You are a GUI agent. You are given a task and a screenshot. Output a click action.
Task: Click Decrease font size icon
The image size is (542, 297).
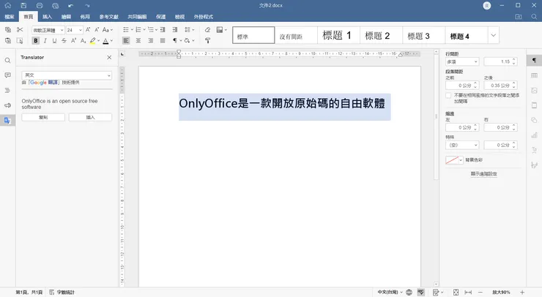97,30
